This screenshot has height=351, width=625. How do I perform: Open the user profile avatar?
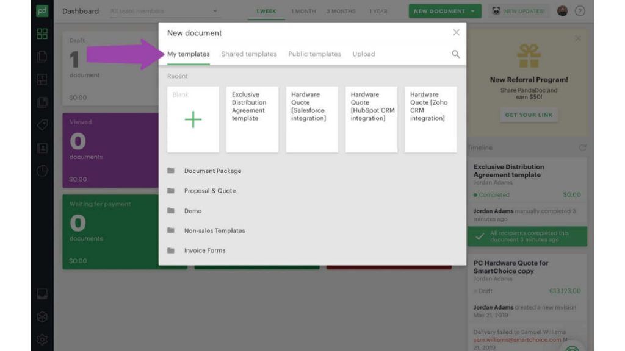(562, 11)
